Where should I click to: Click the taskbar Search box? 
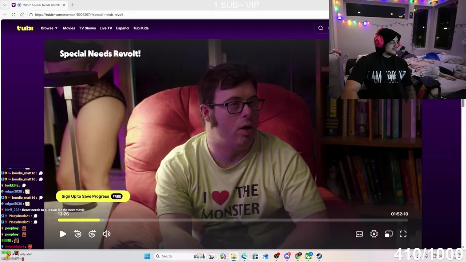click(x=179, y=256)
